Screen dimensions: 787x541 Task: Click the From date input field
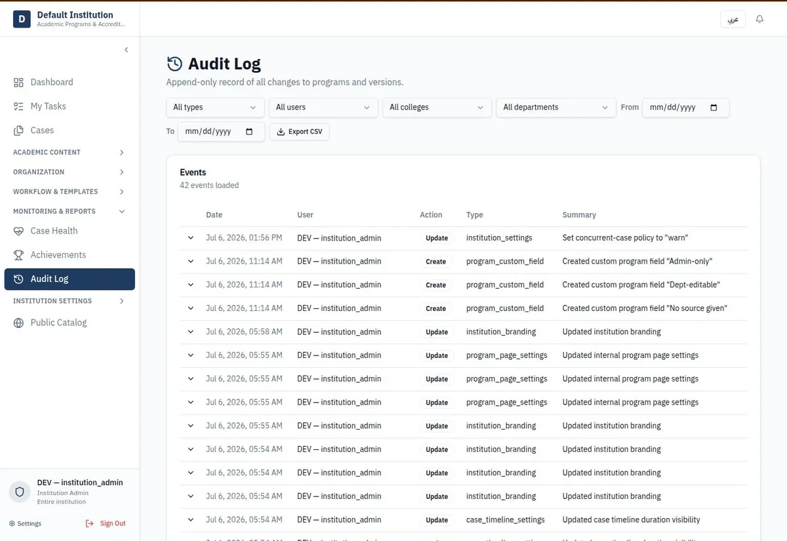686,108
